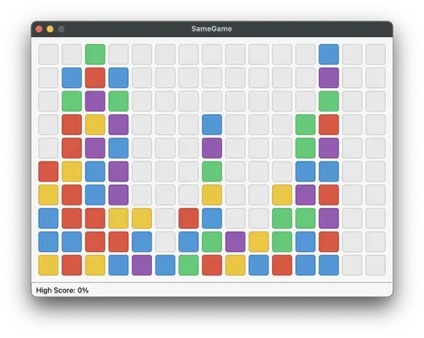Select the purple tile in the eighth row
Screen dimensions: 424x338
pyautogui.click(x=329, y=218)
